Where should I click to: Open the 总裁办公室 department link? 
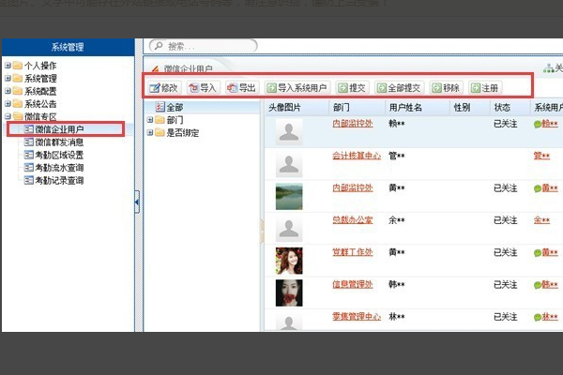tap(353, 220)
